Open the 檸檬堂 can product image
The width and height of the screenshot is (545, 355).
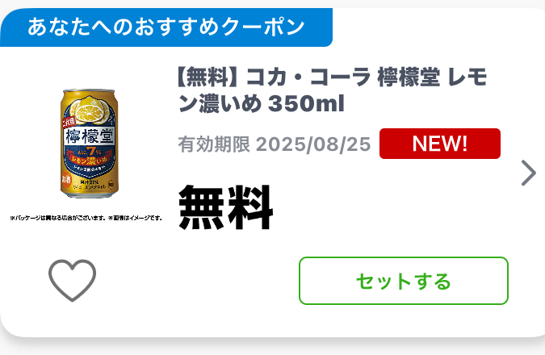[90, 144]
